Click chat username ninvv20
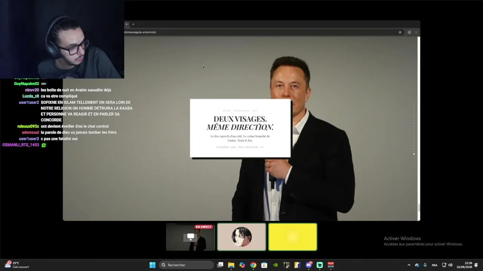The width and height of the screenshot is (483, 271). 32,90
